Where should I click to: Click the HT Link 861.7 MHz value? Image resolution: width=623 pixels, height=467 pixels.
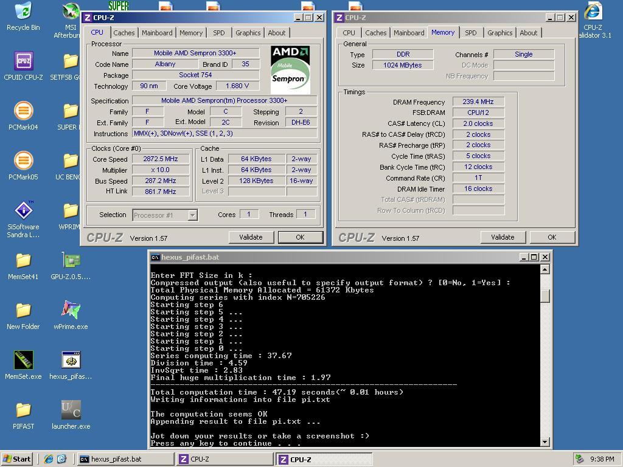tap(161, 192)
